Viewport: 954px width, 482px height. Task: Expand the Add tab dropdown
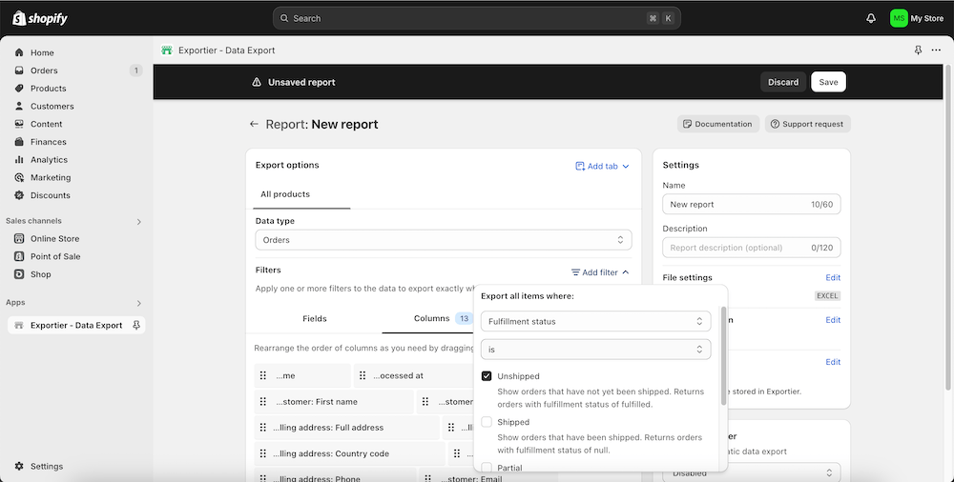602,166
